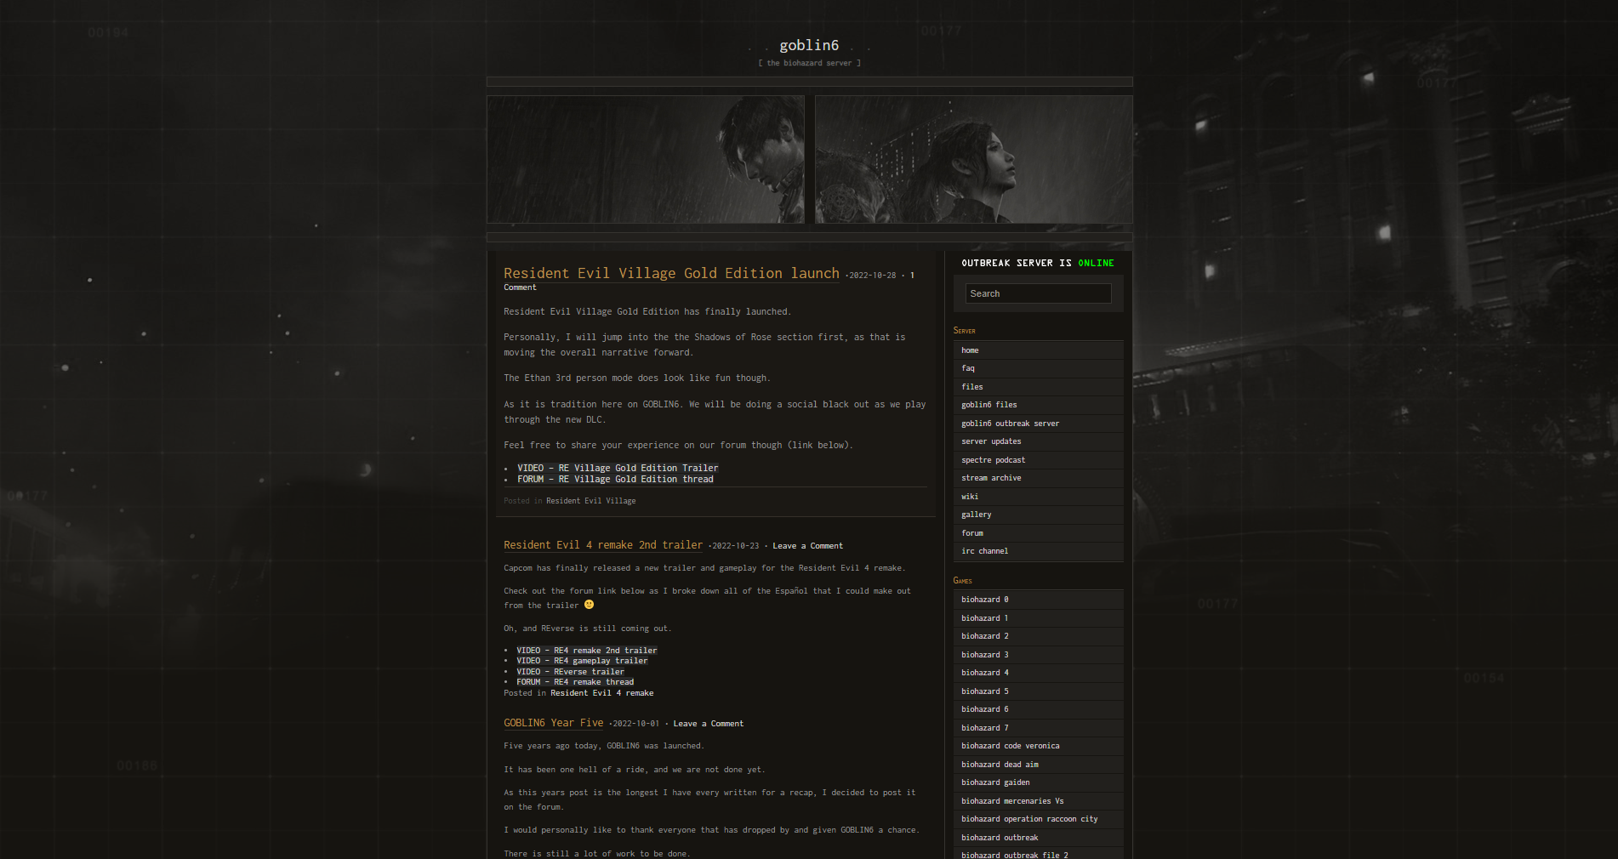Open the spectre podcast menu item
Image resolution: width=1618 pixels, height=859 pixels.
tap(1039, 460)
